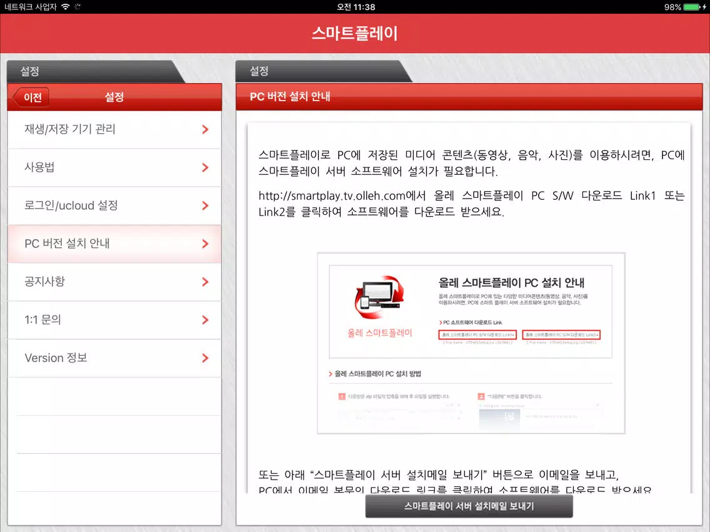This screenshot has height=532, width=710.
Task: Tap the PC 버전 설치 안내 panel heading
Action: click(x=290, y=96)
